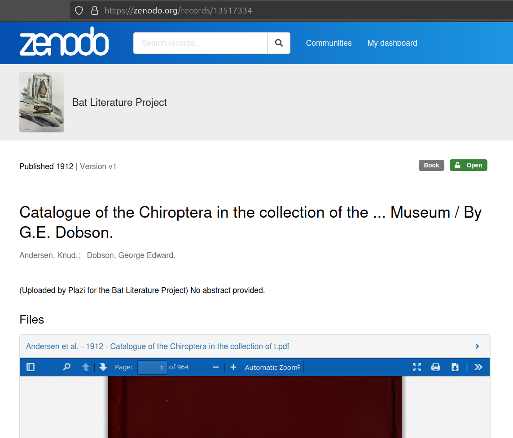Image resolution: width=513 pixels, height=438 pixels.
Task: Print the PDF document
Action: (435, 367)
